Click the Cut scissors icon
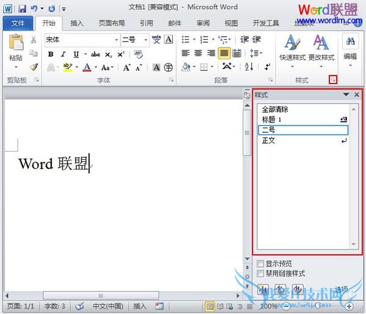 point(34,40)
